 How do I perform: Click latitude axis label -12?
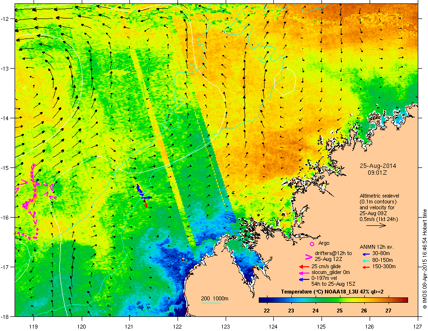point(5,18)
